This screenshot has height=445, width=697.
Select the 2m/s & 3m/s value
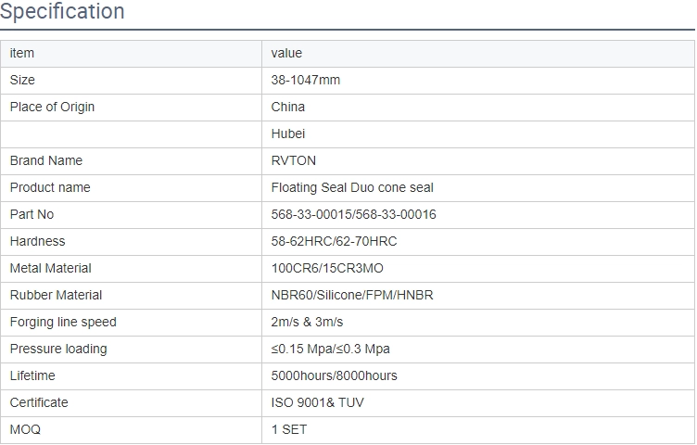307,322
